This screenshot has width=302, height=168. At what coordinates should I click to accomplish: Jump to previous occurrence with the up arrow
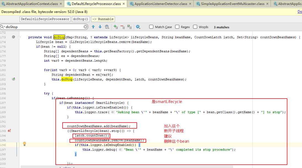click(93, 27)
